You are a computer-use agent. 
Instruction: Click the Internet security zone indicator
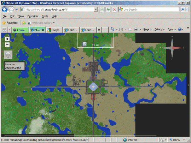[x=130, y=140]
